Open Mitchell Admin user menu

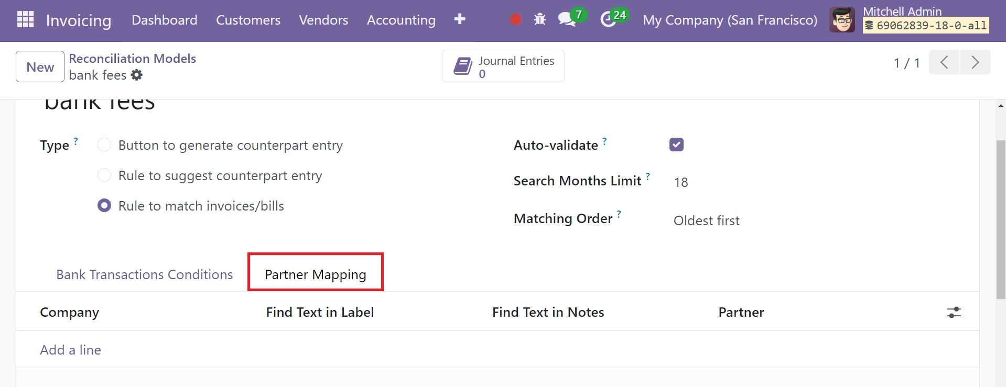(910, 19)
